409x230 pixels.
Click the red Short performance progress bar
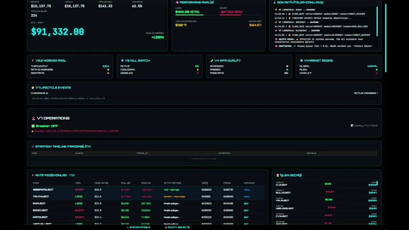[x=230, y=15]
